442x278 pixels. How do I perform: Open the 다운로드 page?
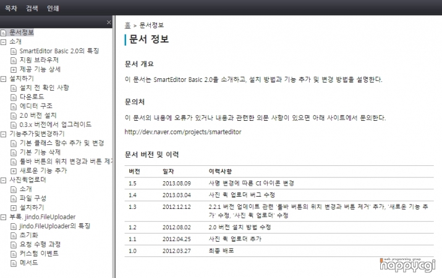(x=32, y=97)
